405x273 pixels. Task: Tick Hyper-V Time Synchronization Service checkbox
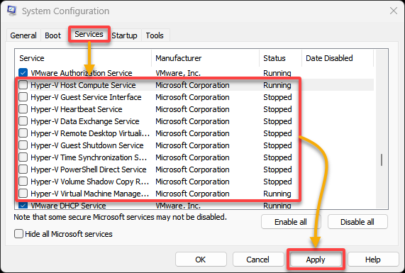(x=23, y=157)
